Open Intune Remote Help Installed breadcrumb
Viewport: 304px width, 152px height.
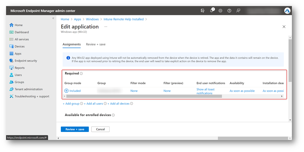click(x=123, y=19)
